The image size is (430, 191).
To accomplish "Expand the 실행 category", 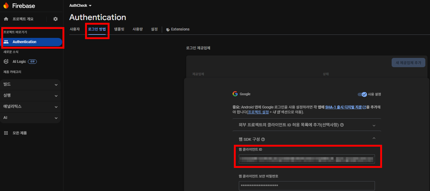I will coord(30,95).
